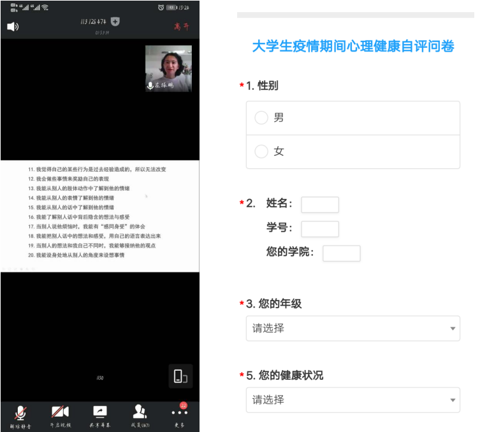Select the 男 gender option

pyautogui.click(x=261, y=118)
